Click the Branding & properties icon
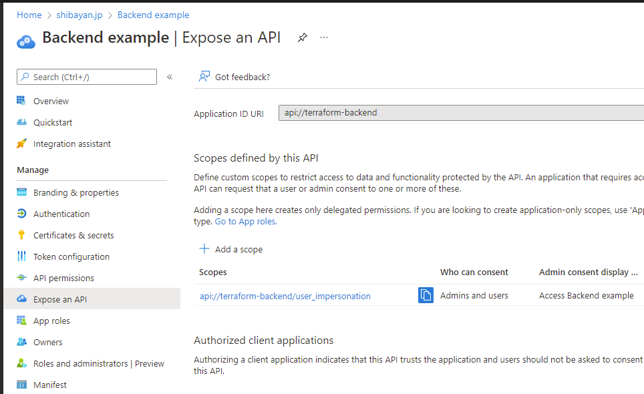 [x=21, y=192]
